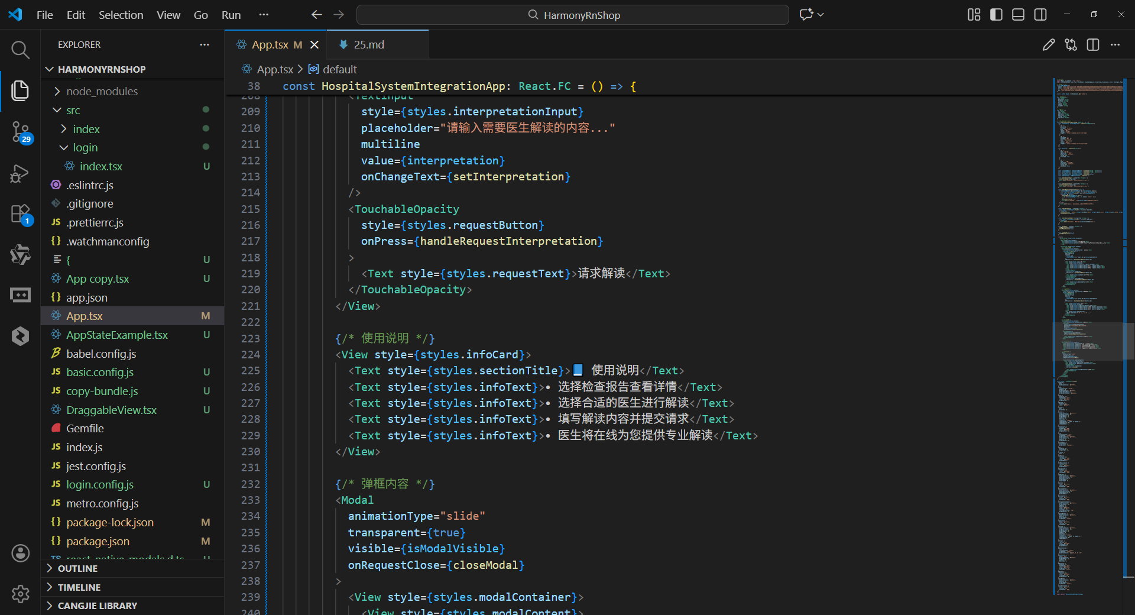Collapse the src folder
The width and height of the screenshot is (1135, 615).
pos(132,110)
